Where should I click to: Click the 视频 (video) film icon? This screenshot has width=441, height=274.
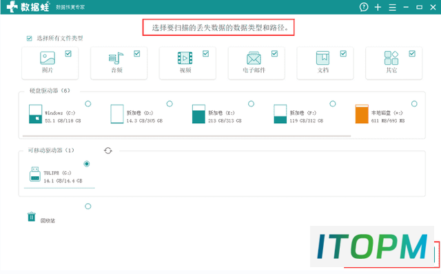(x=185, y=58)
